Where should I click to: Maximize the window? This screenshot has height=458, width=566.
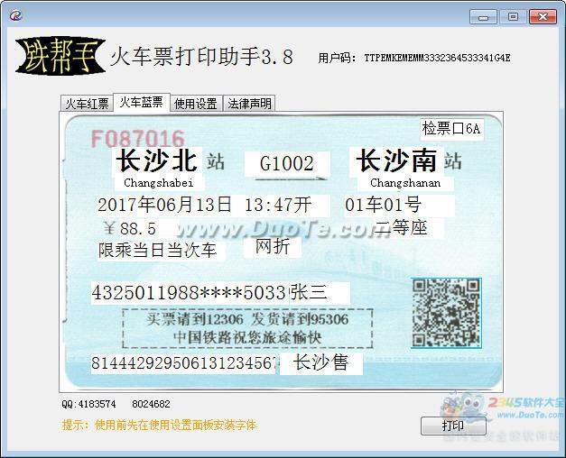[513, 17]
